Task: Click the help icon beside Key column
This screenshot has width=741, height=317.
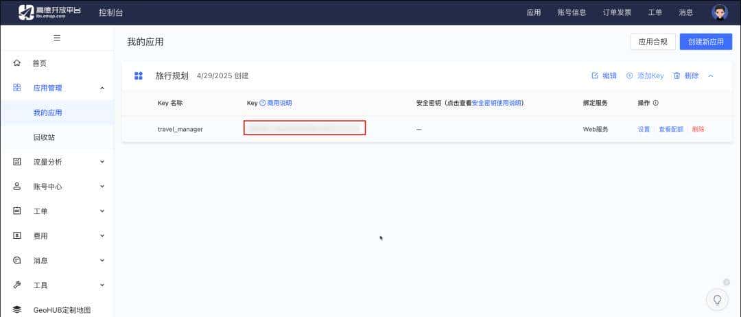Action: [x=263, y=102]
